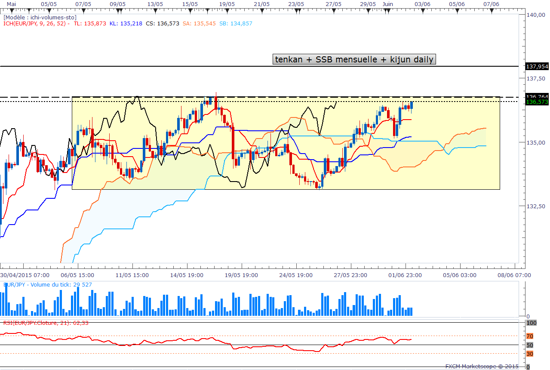This screenshot has height=370, width=550.
Task: Click the 15/05 date on the top axis
Action: [190, 3]
